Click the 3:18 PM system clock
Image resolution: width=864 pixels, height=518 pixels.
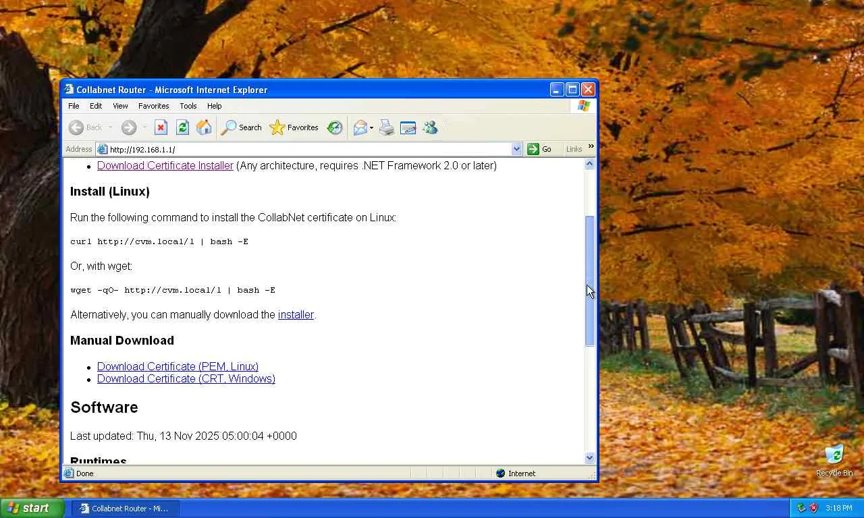coord(838,508)
